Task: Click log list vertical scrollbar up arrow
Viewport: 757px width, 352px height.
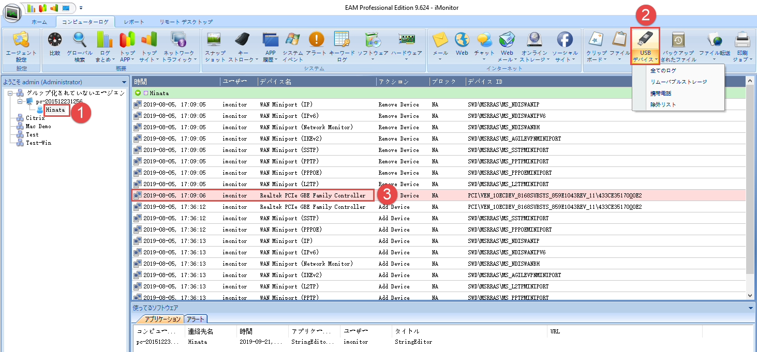Action: point(750,81)
